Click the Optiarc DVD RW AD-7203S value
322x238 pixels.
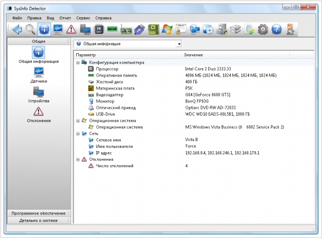click(210, 108)
